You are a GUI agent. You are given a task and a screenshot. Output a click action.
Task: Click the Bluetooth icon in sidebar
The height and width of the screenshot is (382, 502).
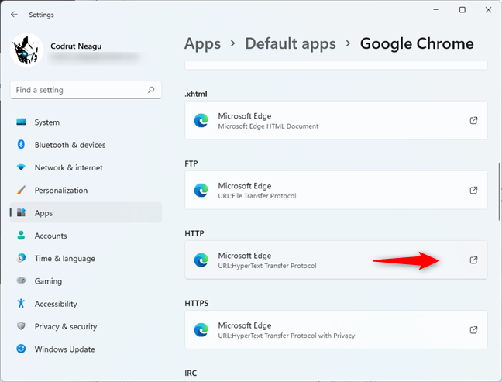(x=21, y=144)
